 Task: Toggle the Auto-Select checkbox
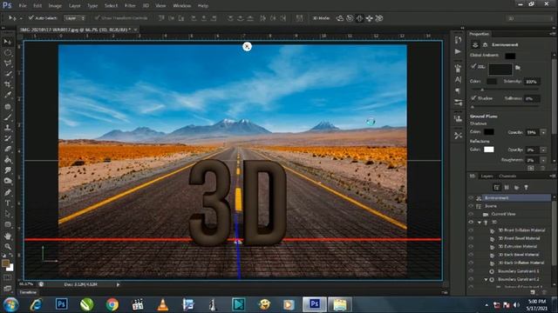coord(31,17)
